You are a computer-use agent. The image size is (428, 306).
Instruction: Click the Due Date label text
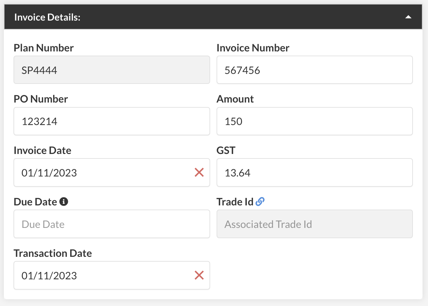click(35, 202)
